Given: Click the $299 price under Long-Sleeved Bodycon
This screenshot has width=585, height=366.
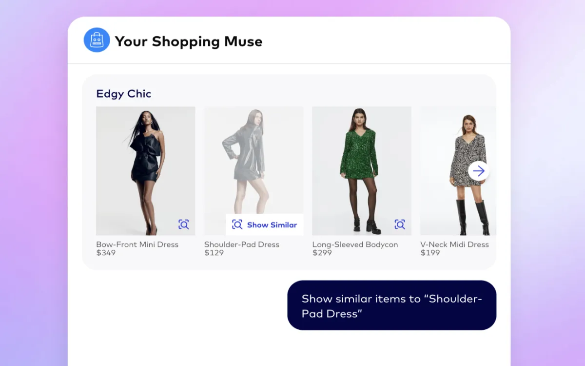Looking at the screenshot, I should tap(322, 253).
